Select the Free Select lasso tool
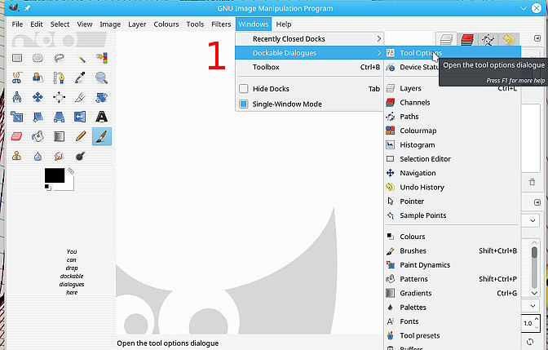Viewport: 548px width, 350px height. (x=59, y=58)
